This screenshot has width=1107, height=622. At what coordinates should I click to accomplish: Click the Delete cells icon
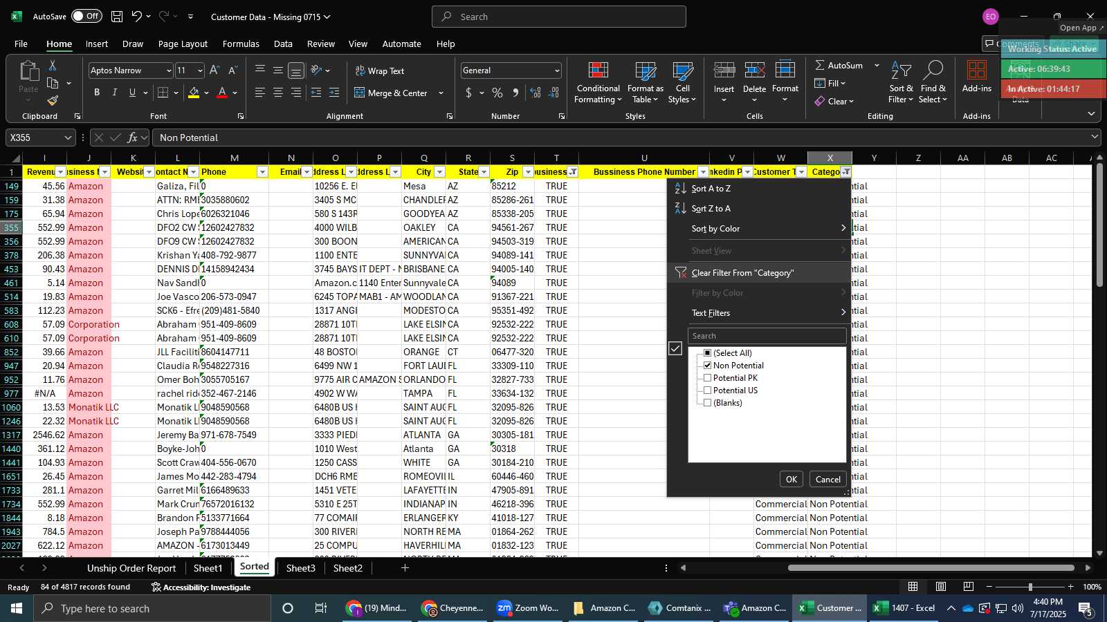(x=754, y=70)
